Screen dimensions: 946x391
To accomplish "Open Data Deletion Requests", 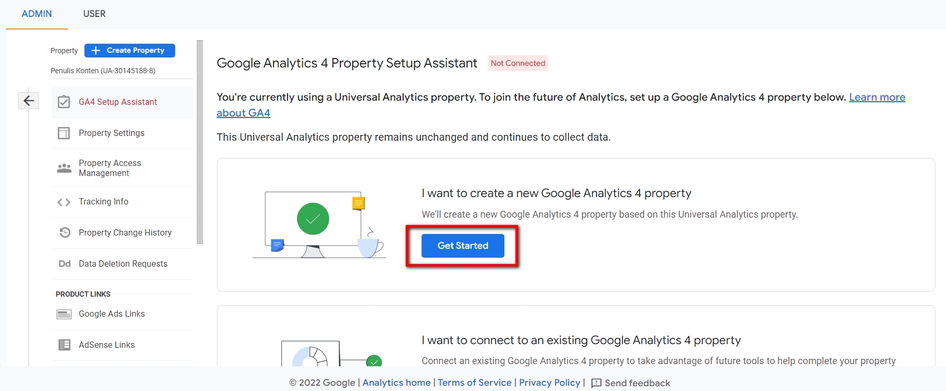I will pyautogui.click(x=122, y=264).
